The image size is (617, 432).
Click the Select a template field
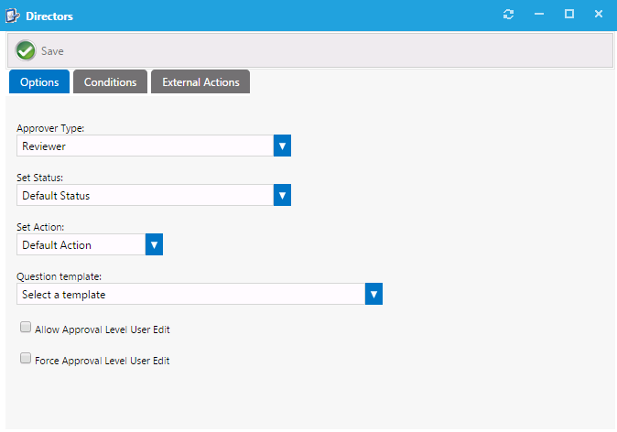pos(190,294)
